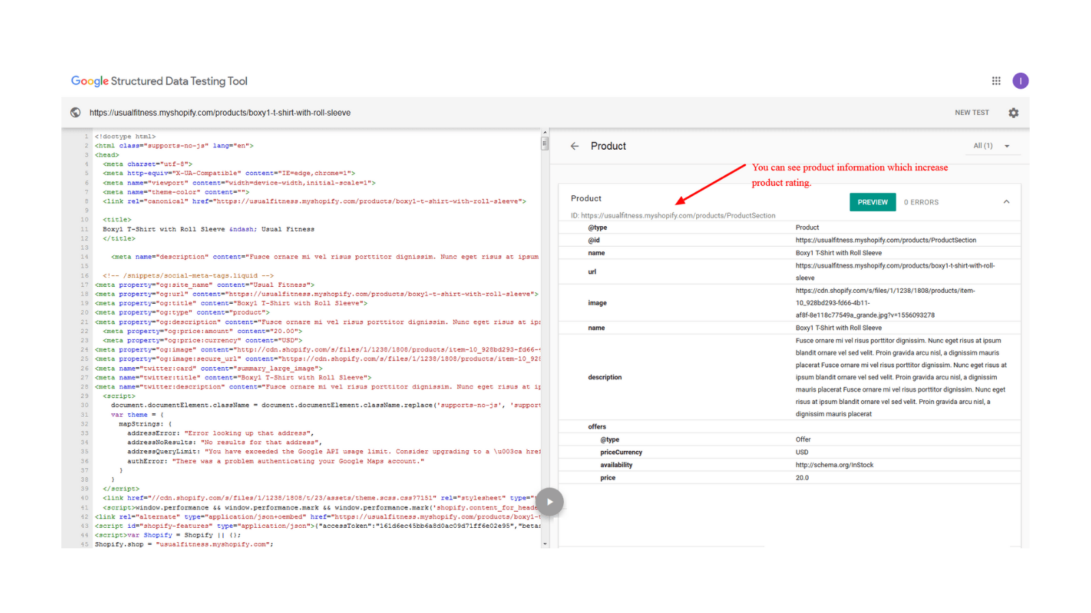Click the tested URL in the address bar
This screenshot has height=613, width=1091.
tap(220, 113)
